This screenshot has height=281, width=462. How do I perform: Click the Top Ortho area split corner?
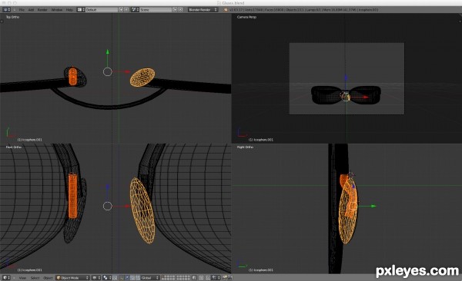pyautogui.click(x=2, y=21)
